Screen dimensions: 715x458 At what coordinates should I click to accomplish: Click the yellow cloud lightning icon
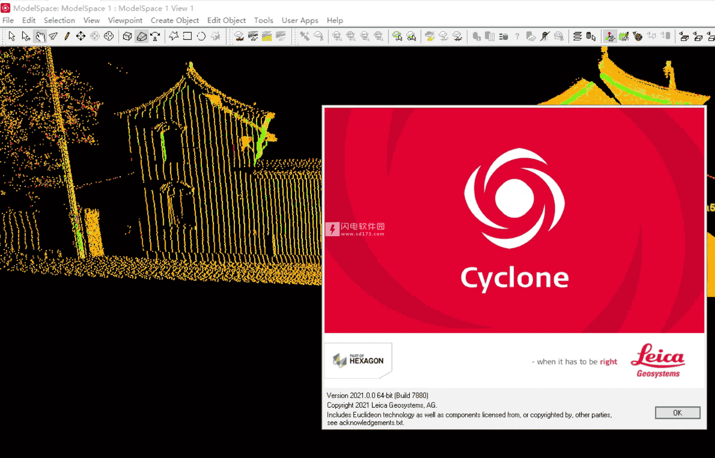point(430,36)
